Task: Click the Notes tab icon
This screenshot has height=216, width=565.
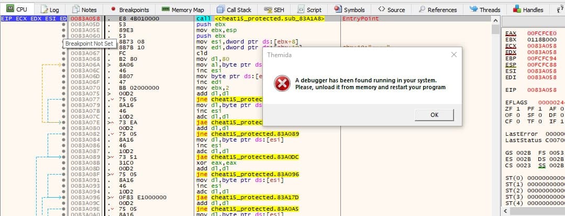Action: click(76, 9)
